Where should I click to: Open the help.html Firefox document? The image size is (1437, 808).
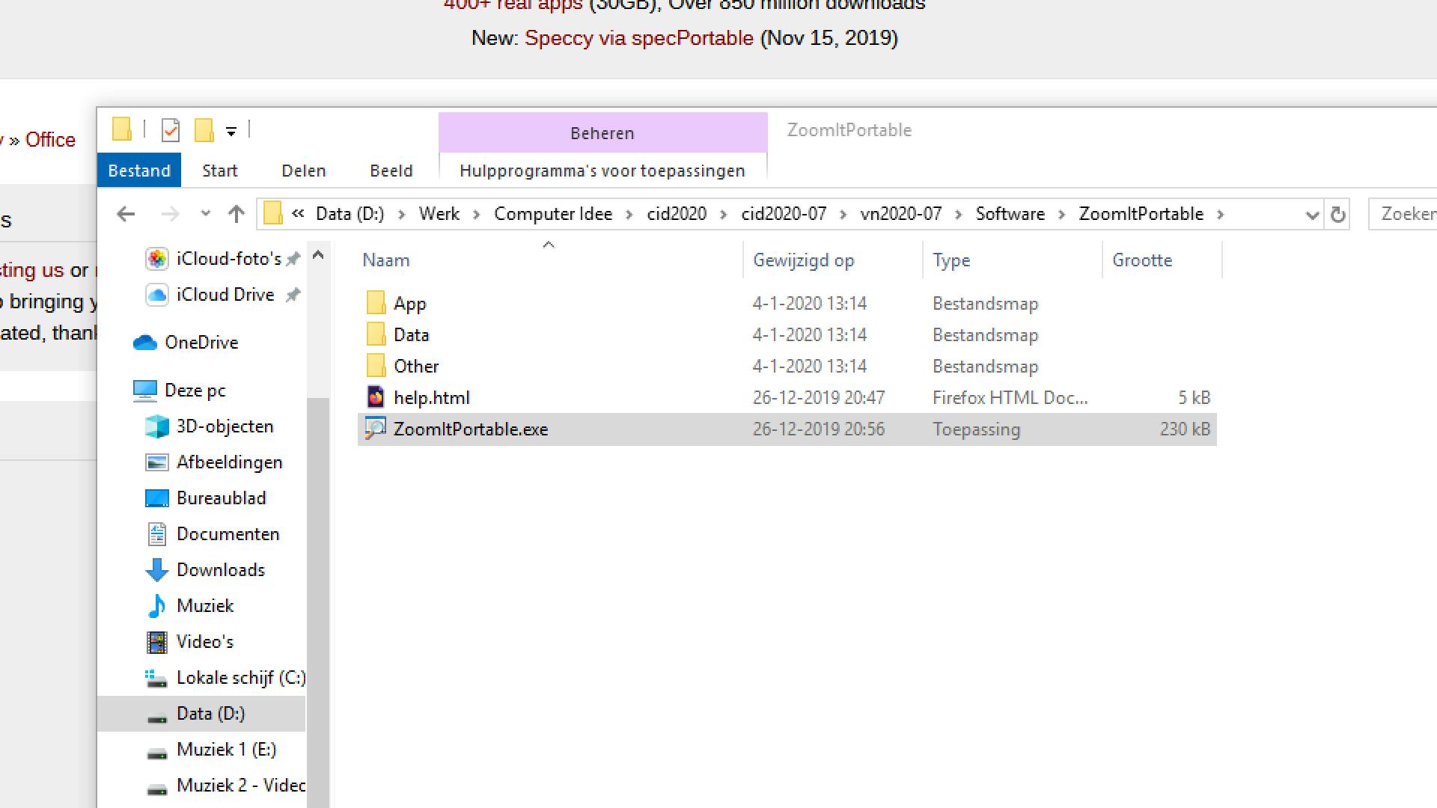click(x=432, y=397)
